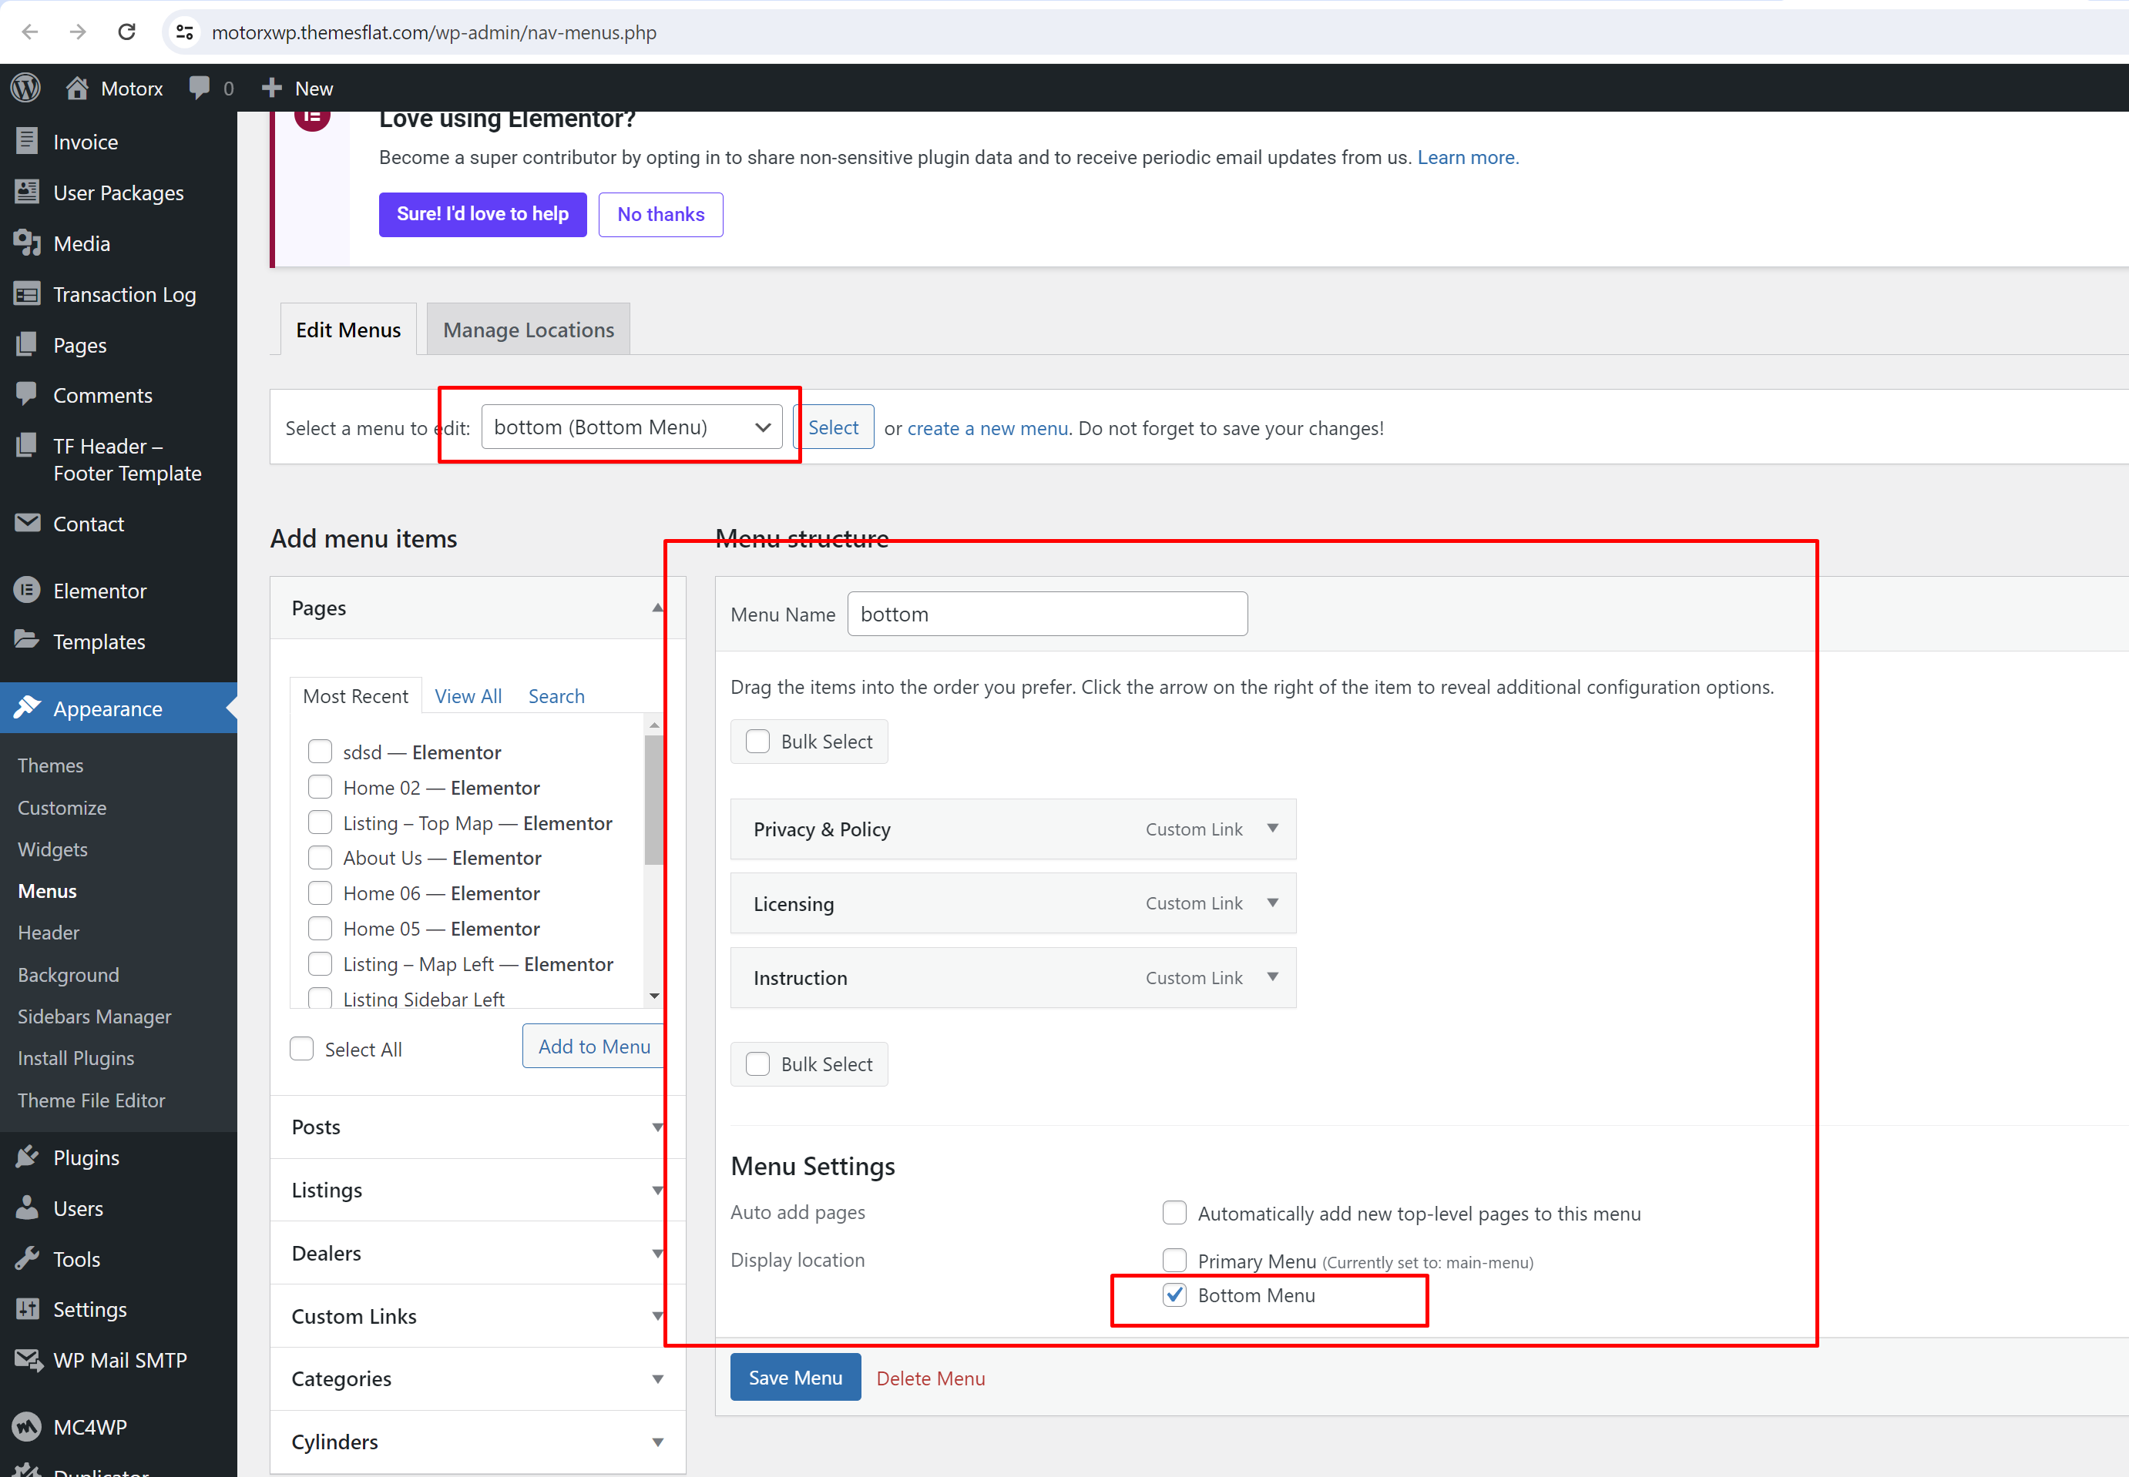
Task: Click the Appearance paintbrush icon
Action: tap(27, 708)
